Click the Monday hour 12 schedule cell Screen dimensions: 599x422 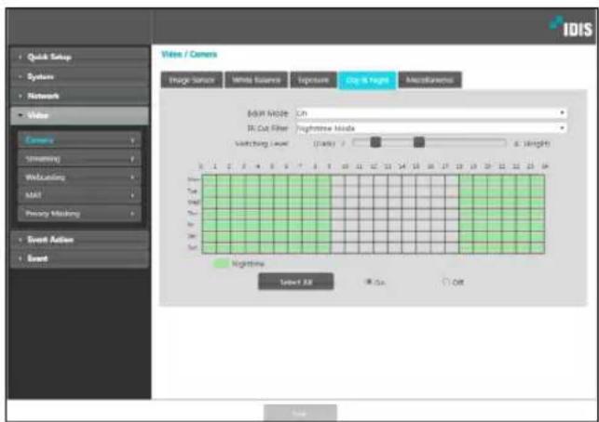[x=381, y=180]
